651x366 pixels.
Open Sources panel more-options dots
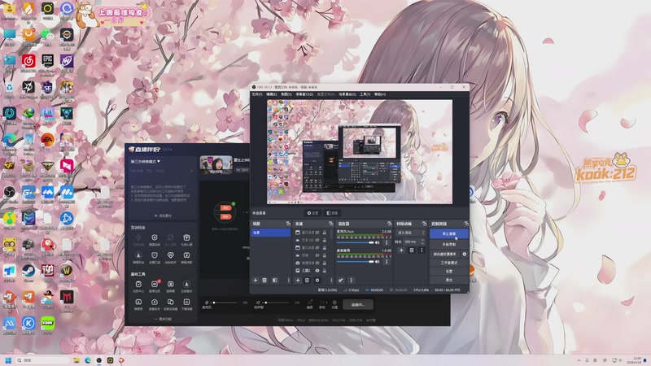(x=331, y=281)
